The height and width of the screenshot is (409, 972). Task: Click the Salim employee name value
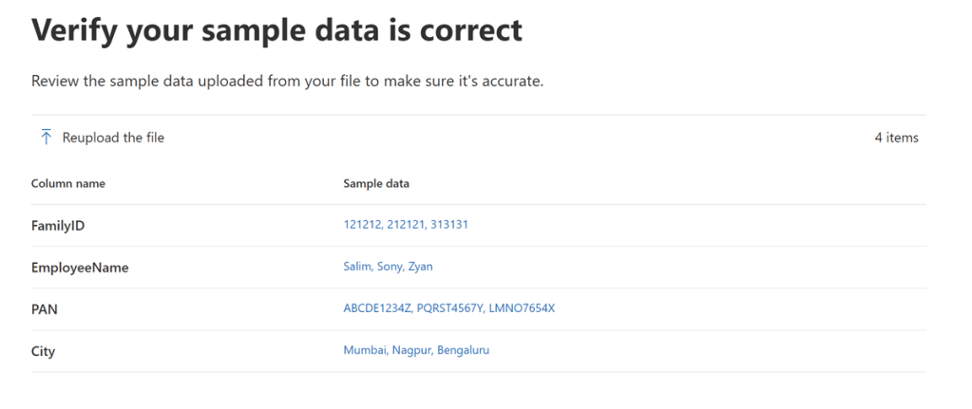[x=358, y=267]
